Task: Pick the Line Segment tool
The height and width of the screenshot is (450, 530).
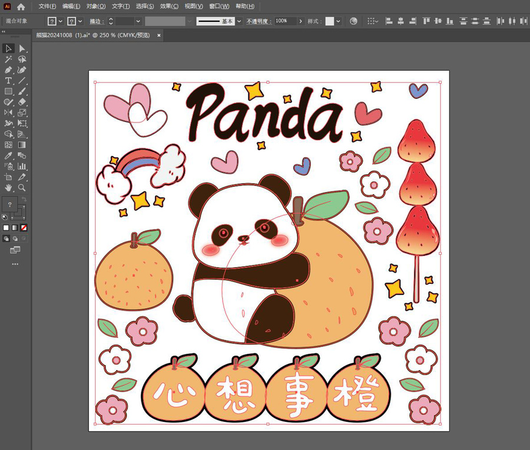Action: click(x=22, y=81)
